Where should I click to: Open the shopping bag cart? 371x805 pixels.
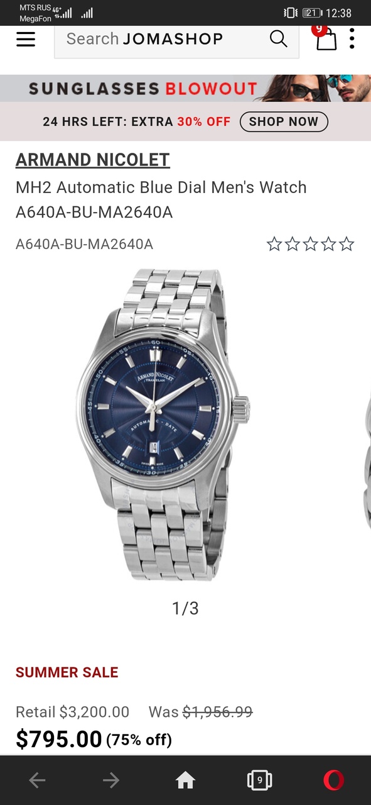tap(326, 39)
